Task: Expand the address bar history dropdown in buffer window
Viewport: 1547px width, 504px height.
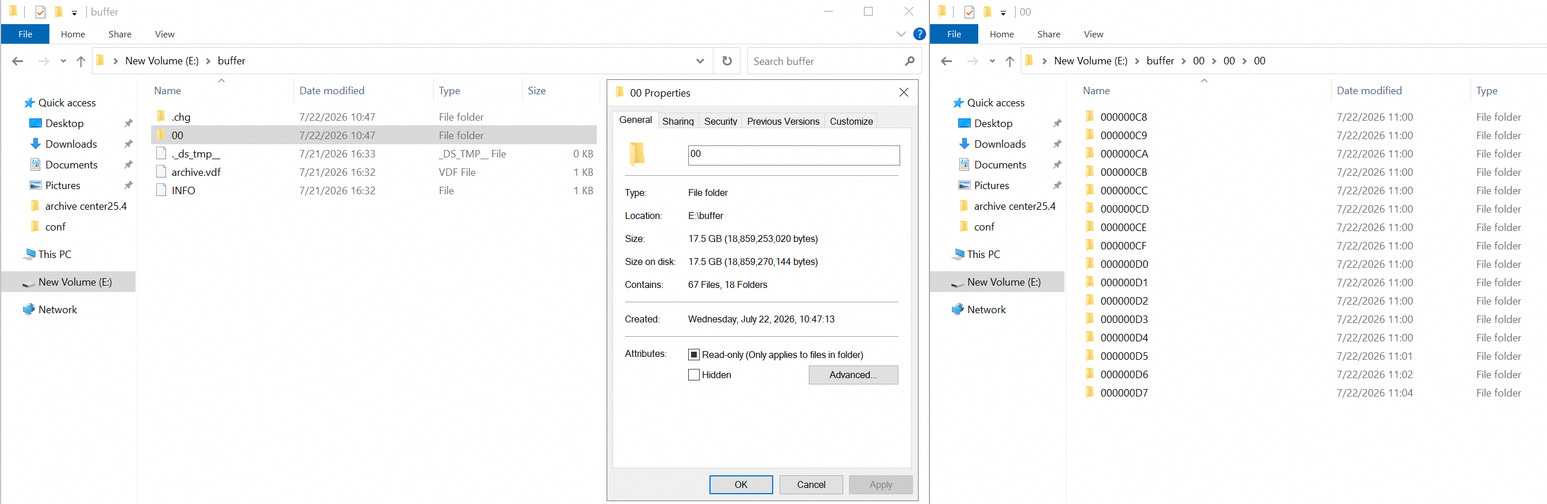Action: [700, 61]
